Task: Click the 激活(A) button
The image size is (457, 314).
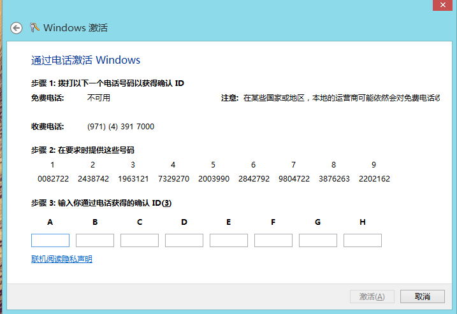Action: (x=372, y=297)
